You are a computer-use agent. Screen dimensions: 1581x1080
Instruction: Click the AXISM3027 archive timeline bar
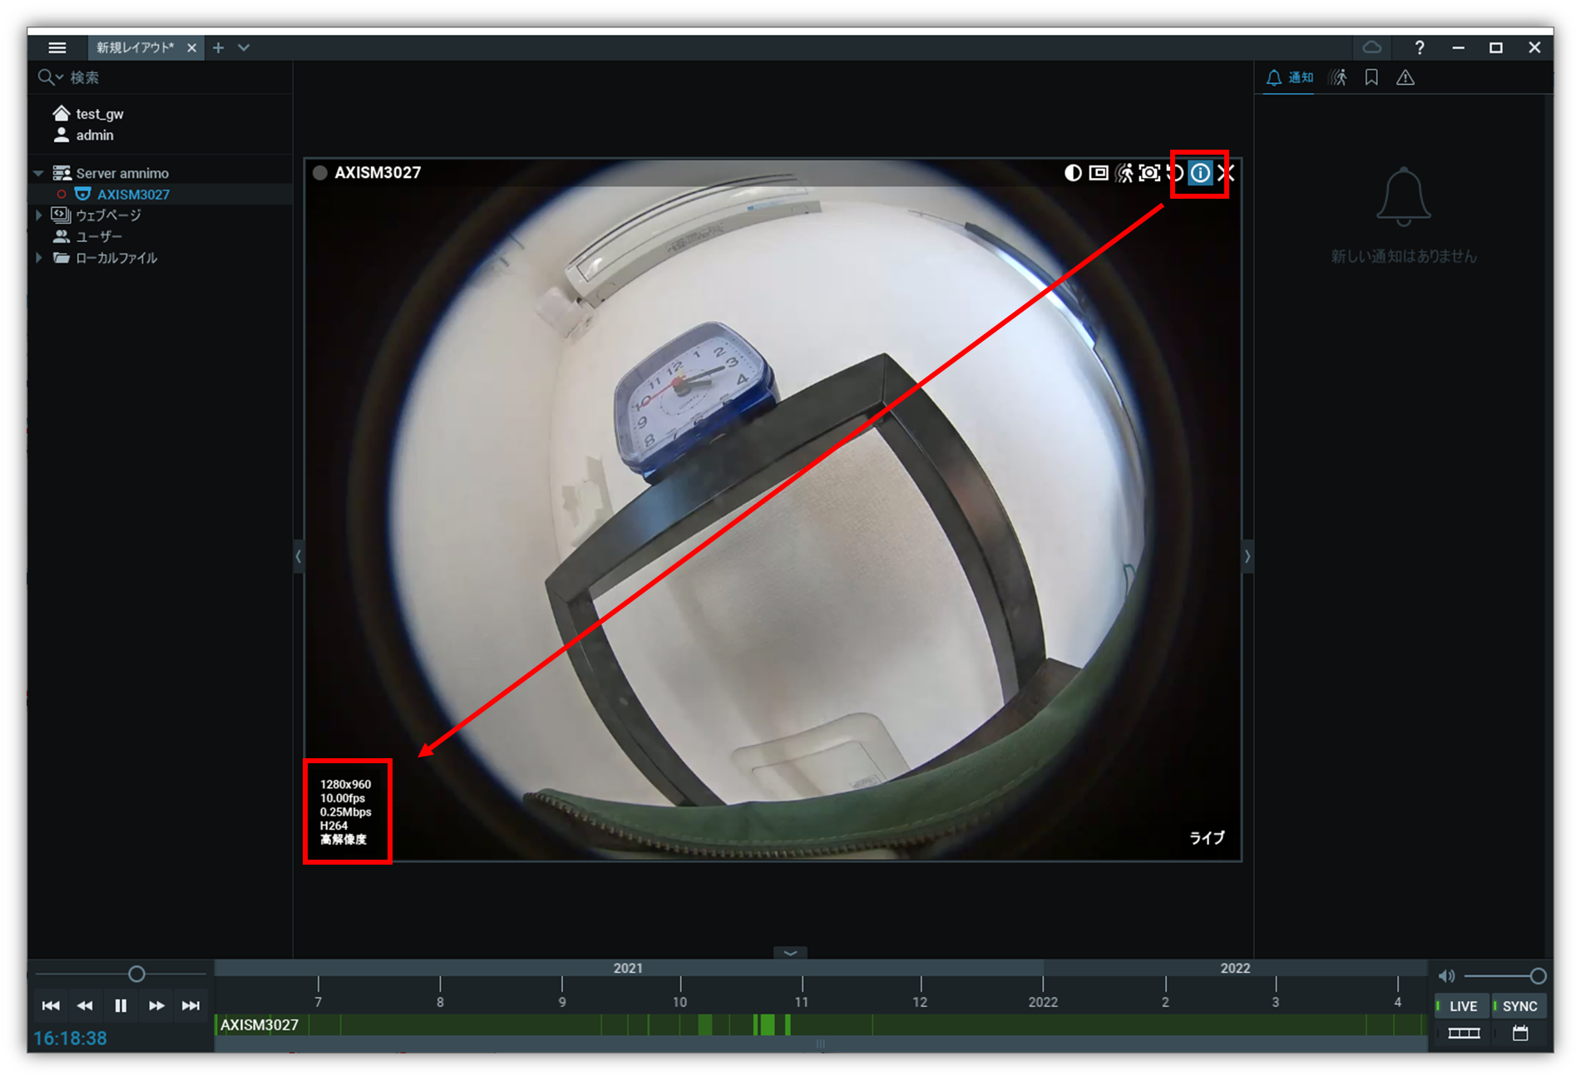tap(821, 1025)
